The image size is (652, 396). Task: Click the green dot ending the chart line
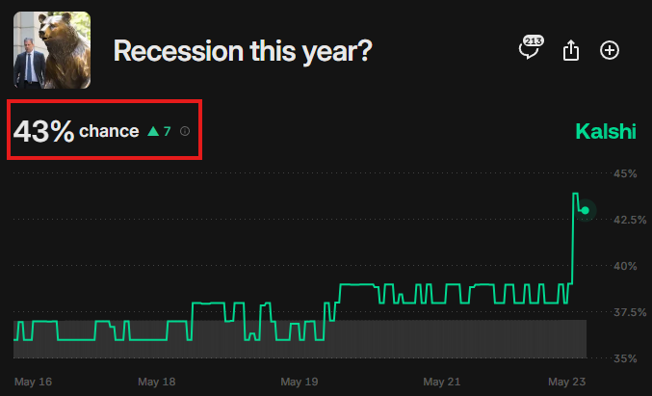tap(586, 210)
